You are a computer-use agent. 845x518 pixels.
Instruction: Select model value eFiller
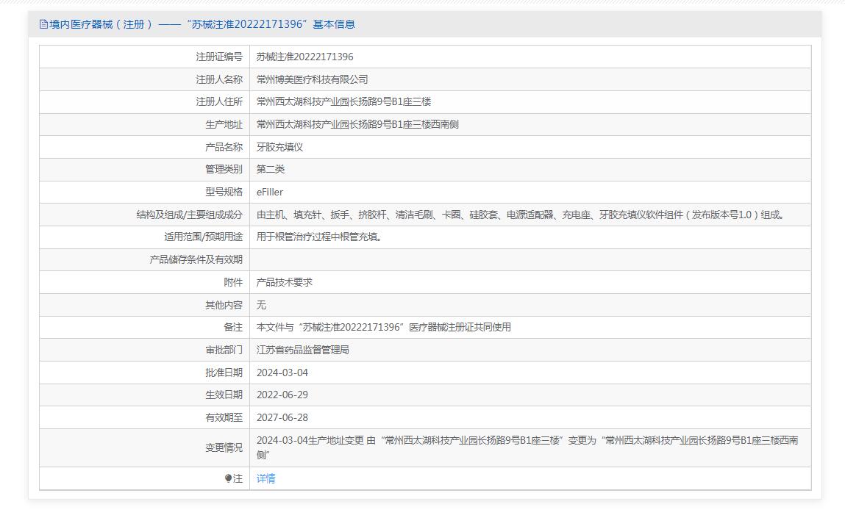coord(269,192)
